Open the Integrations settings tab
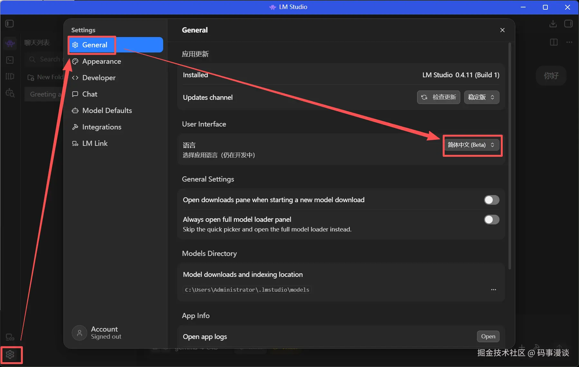 click(x=116, y=127)
